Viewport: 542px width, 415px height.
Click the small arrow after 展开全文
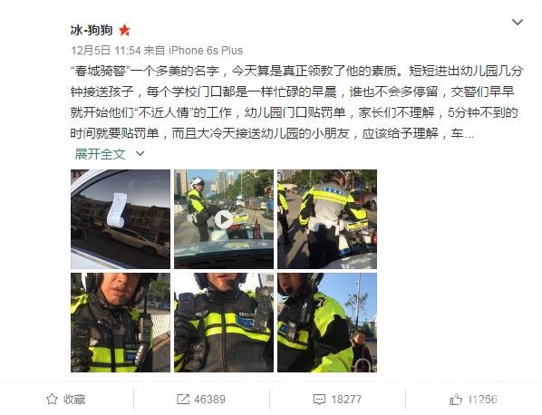point(140,153)
